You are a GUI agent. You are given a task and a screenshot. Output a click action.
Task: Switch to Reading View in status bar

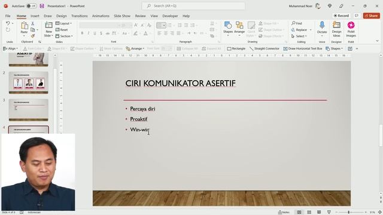(x=319, y=213)
